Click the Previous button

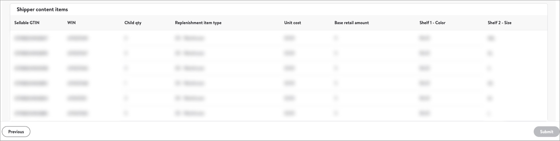(x=16, y=132)
